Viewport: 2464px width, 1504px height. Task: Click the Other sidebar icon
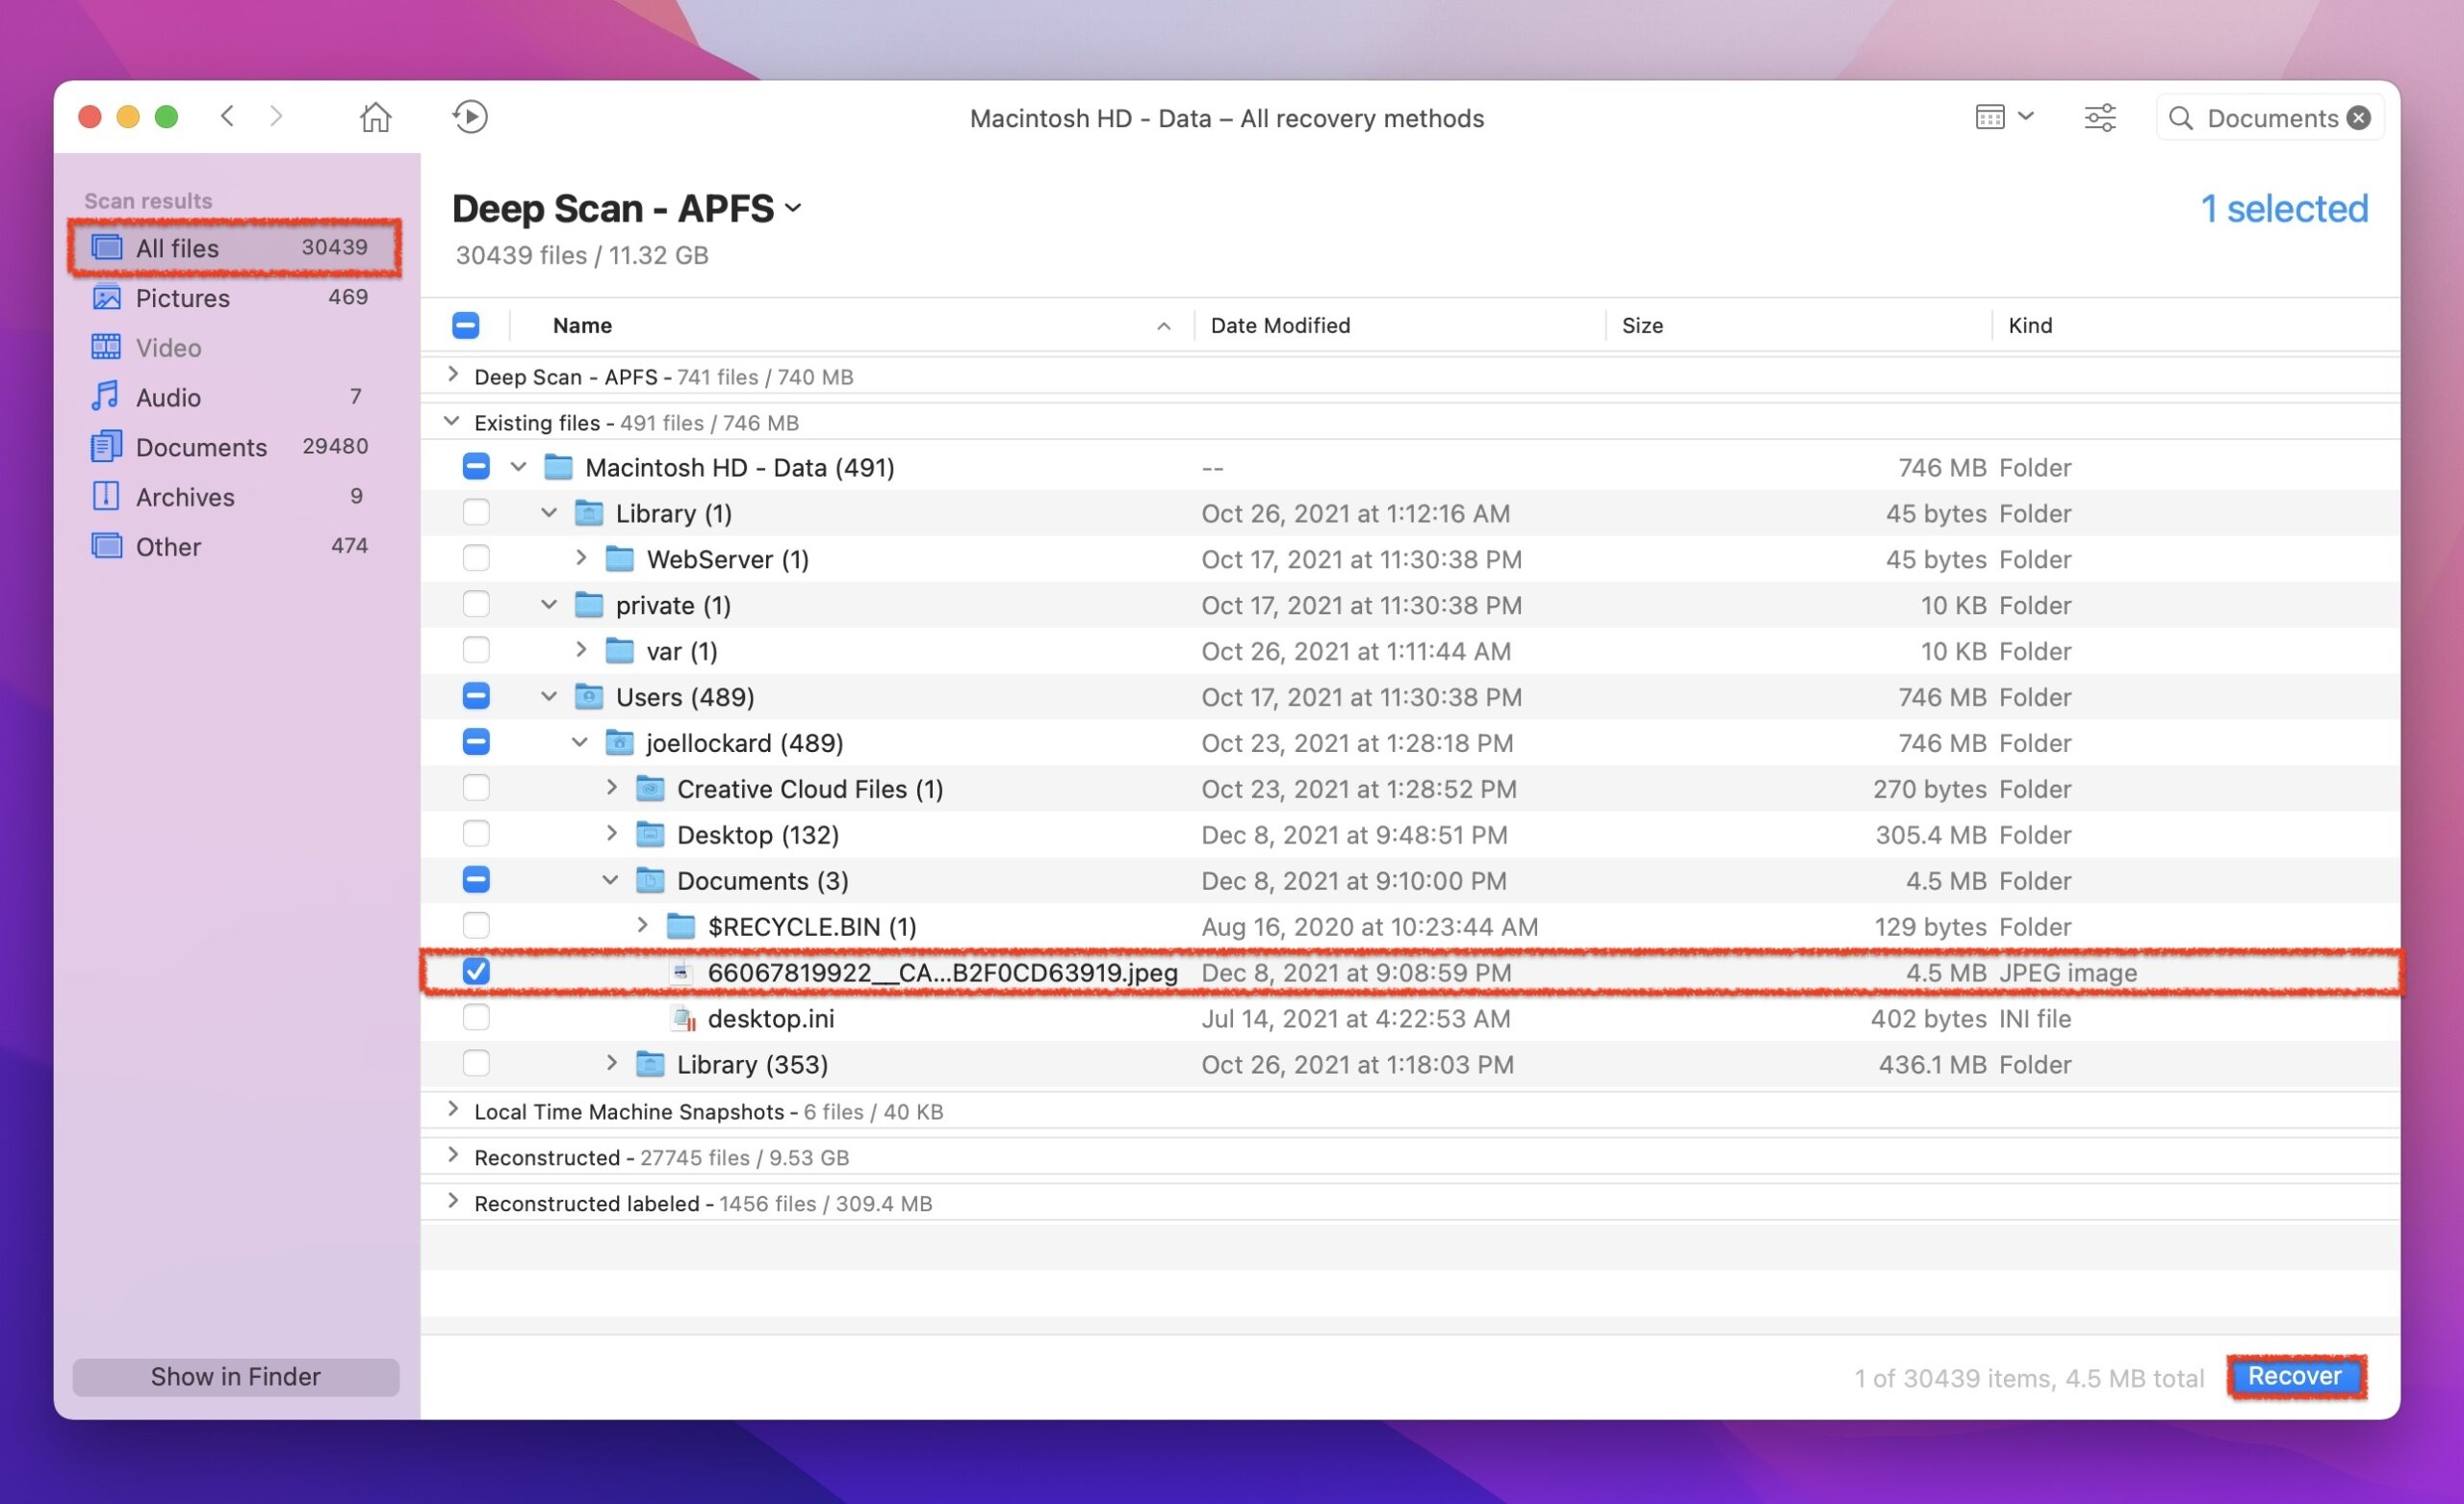coord(106,545)
